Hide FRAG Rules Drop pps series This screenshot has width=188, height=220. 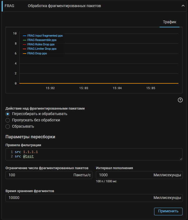(41, 44)
